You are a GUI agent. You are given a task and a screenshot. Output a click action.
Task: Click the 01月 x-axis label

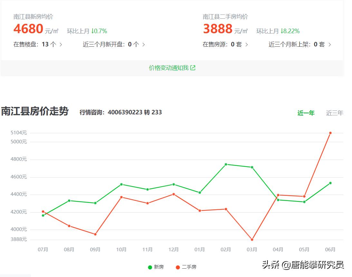tap(200, 249)
